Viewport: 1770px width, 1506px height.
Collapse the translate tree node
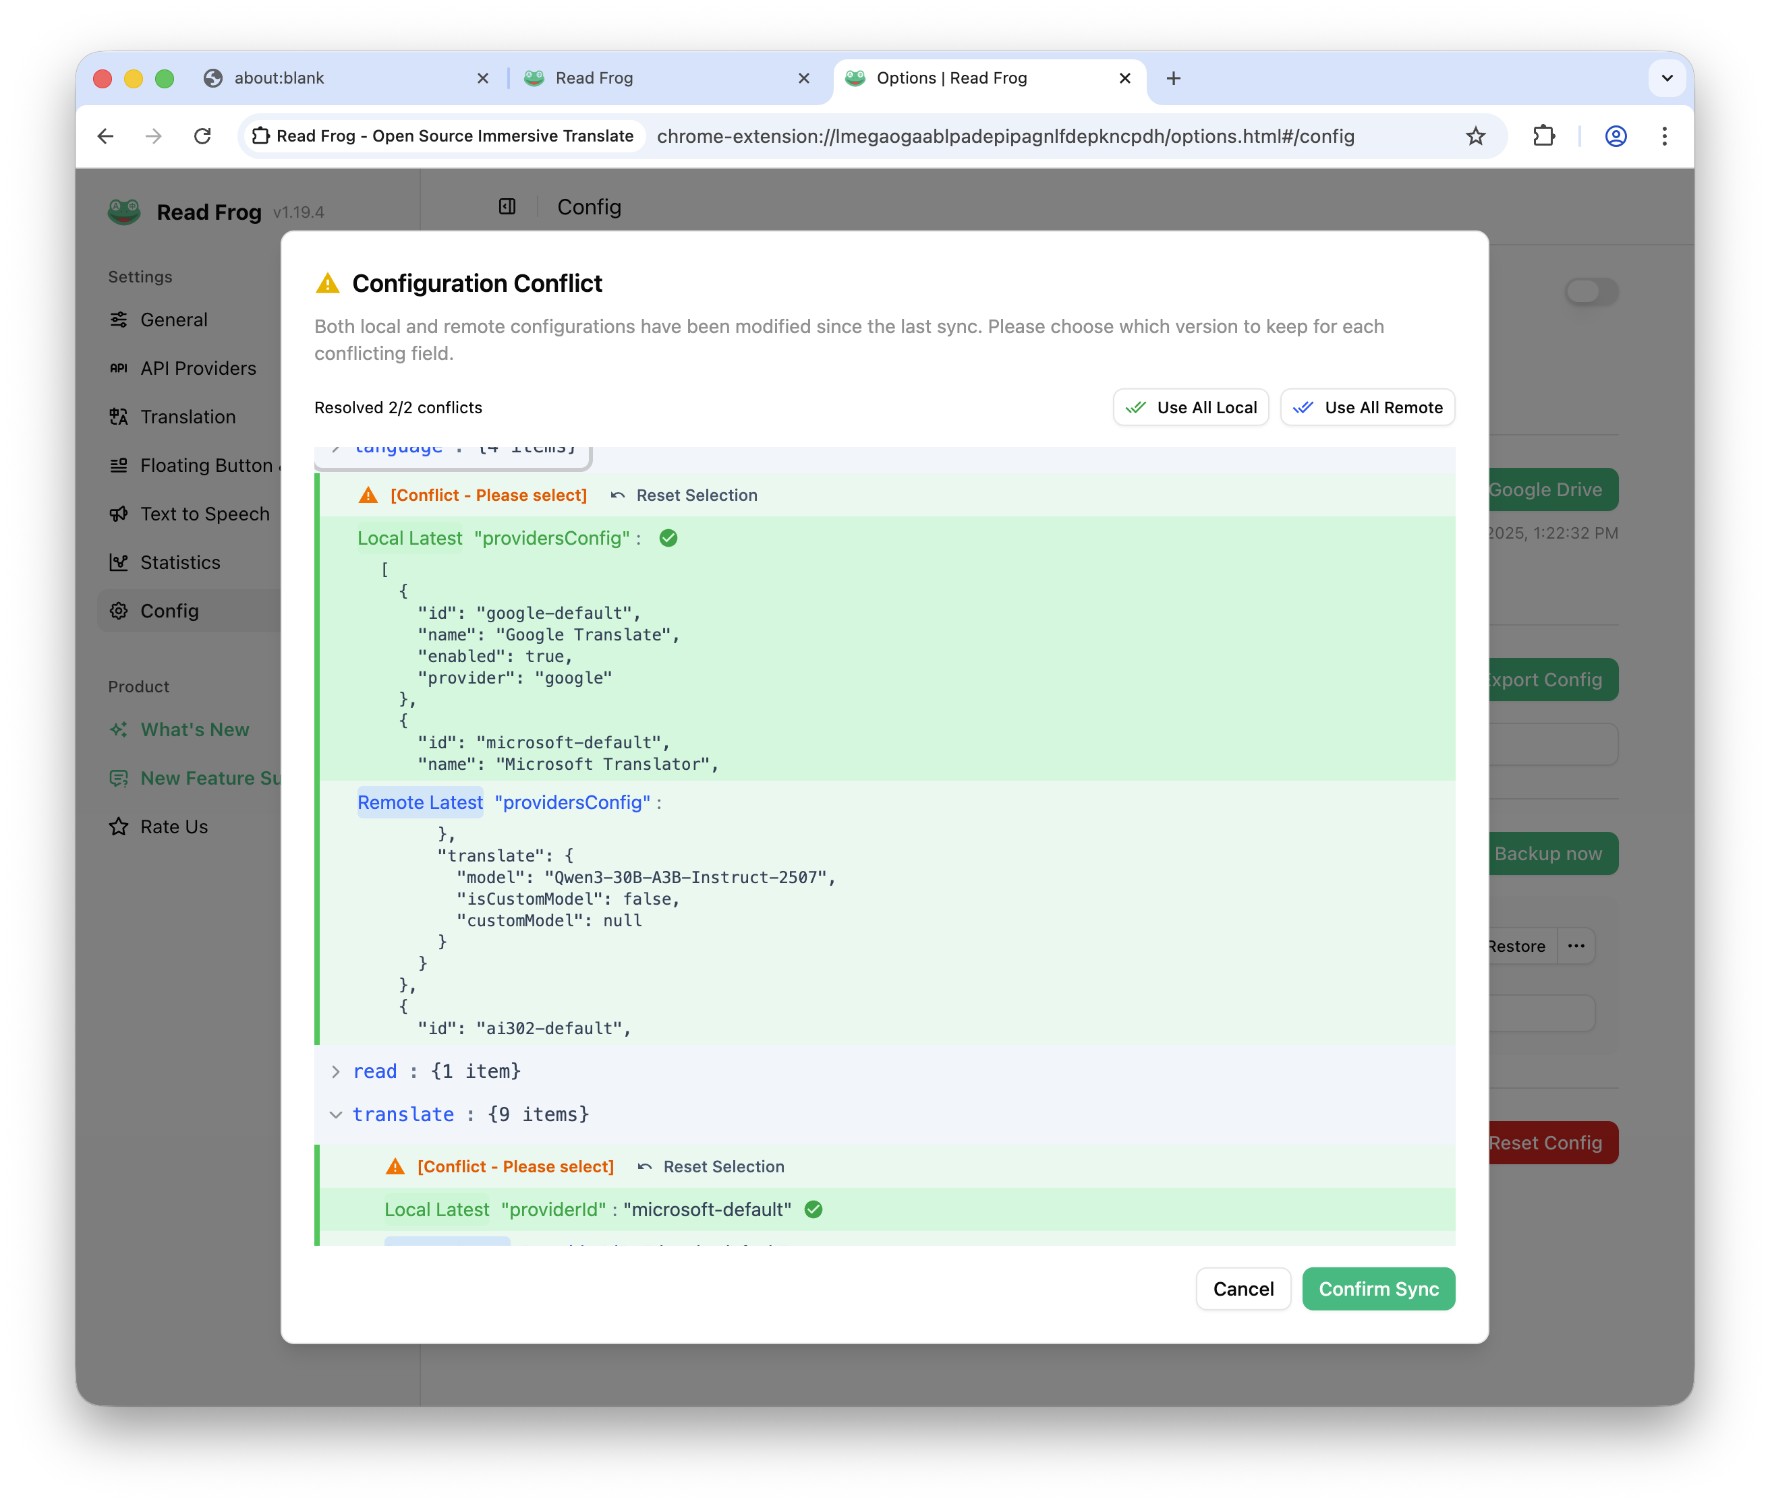click(336, 1114)
